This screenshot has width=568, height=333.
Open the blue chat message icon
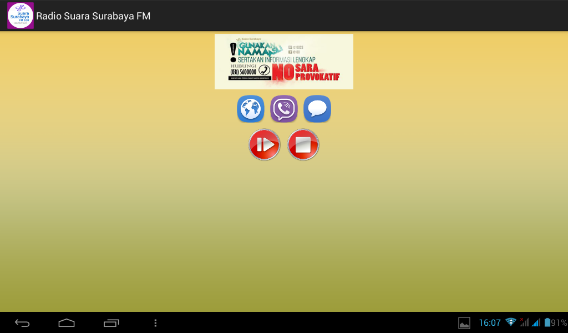click(317, 109)
